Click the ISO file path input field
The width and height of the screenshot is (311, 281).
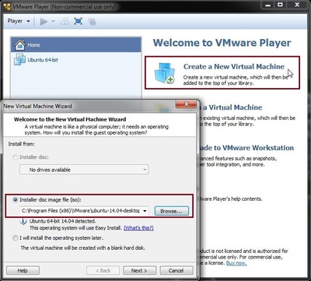[x=81, y=211]
